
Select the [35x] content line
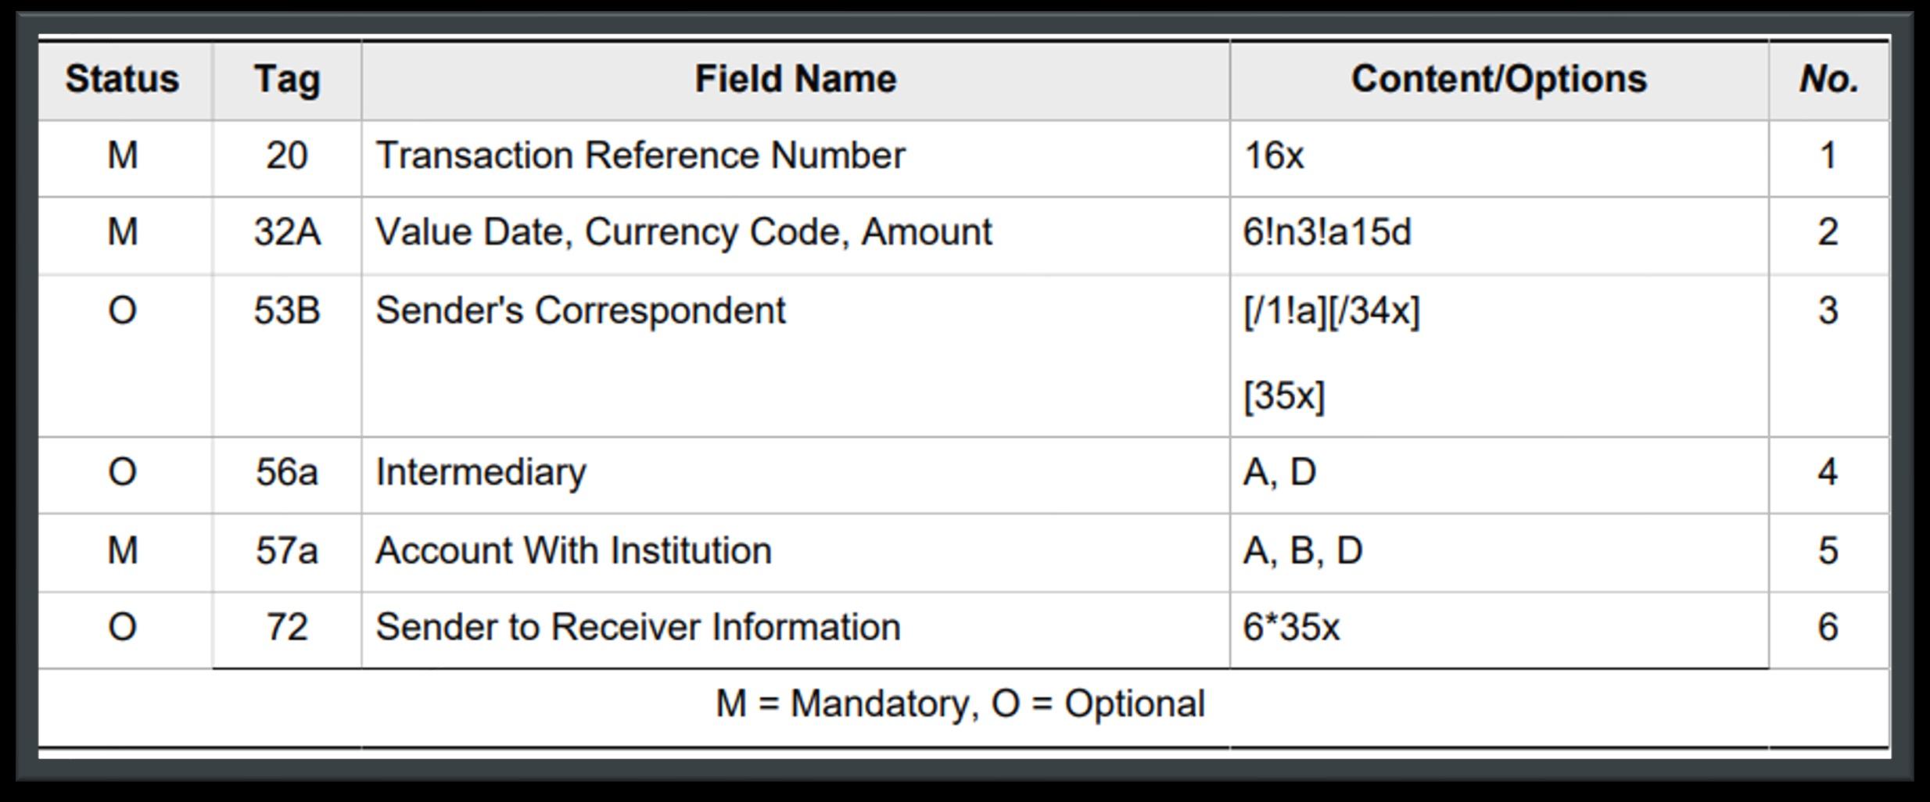1284,396
